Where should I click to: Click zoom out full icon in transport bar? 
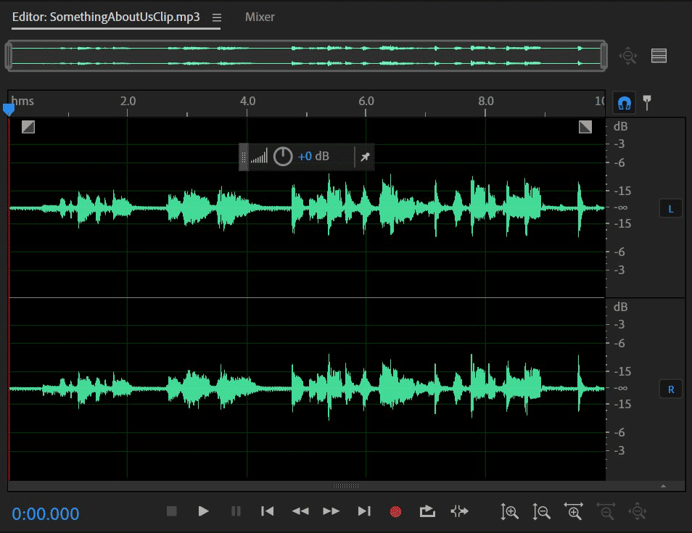pos(638,512)
